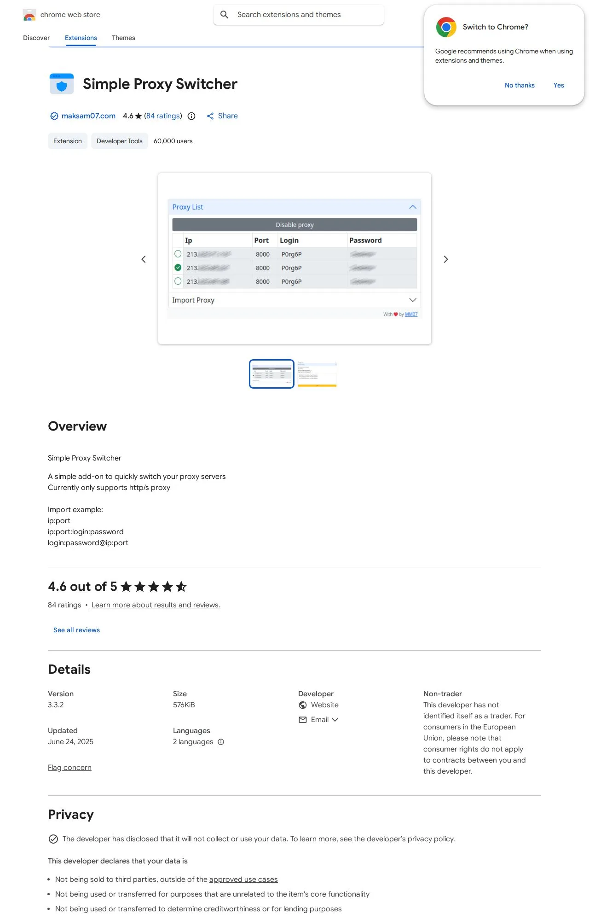Image resolution: width=589 pixels, height=921 pixels.
Task: Select the checked second proxy radio button
Action: point(178,268)
